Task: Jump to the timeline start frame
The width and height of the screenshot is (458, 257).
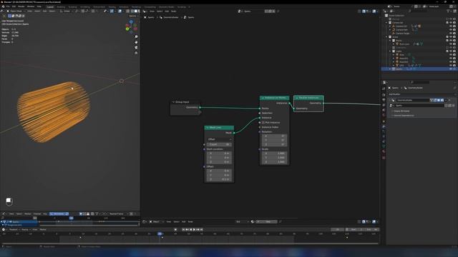Action: [183, 230]
